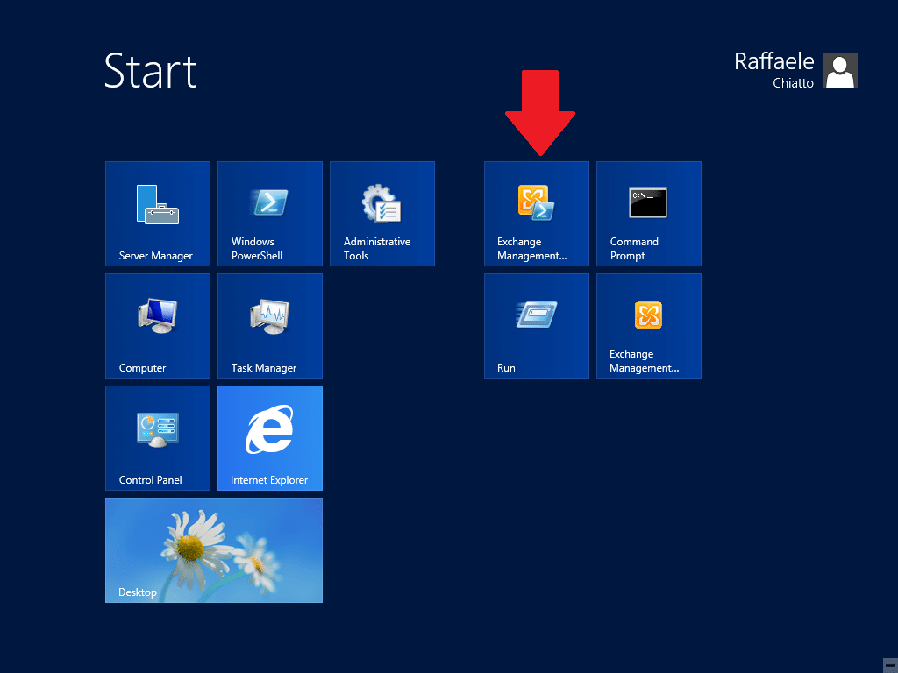Image resolution: width=898 pixels, height=673 pixels.
Task: Open the Run tile
Action: coord(536,326)
